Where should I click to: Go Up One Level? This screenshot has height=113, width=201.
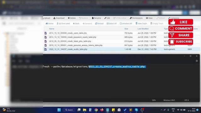pyautogui.click(x=63, y=24)
